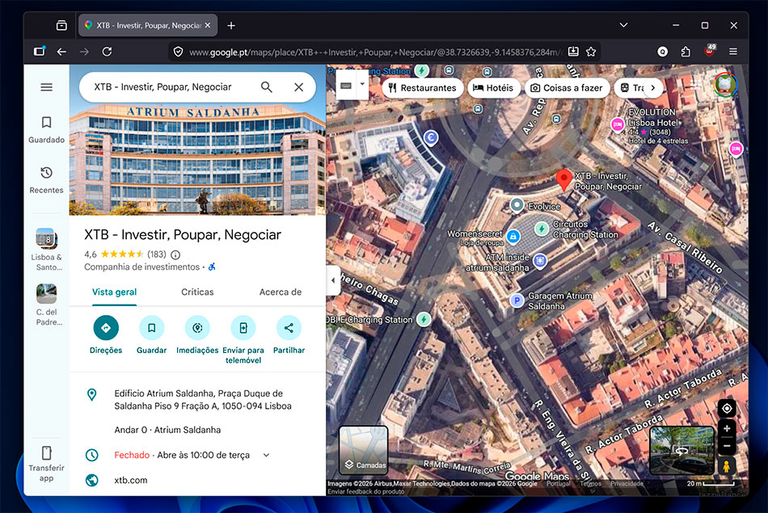Open the Google account avatar
The height and width of the screenshot is (513, 768).
click(x=725, y=85)
